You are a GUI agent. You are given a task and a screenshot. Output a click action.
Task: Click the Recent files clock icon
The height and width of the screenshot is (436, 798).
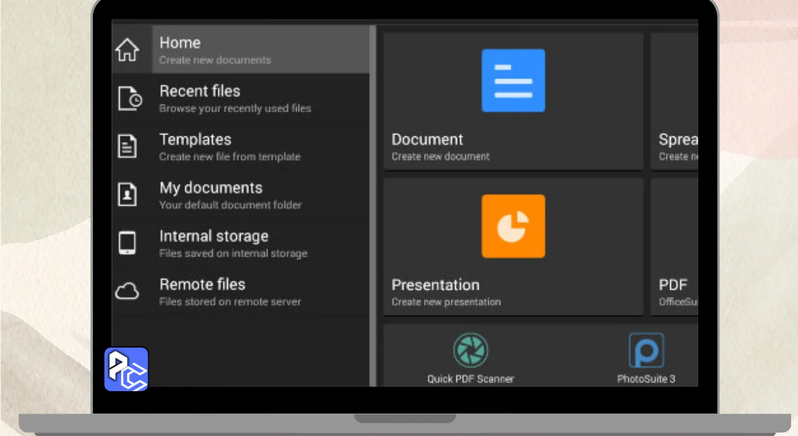tap(130, 98)
